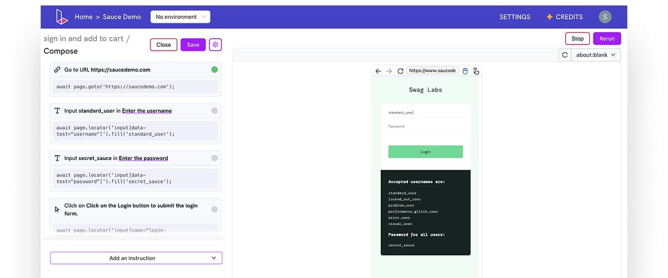Click the Save button

[x=193, y=45]
